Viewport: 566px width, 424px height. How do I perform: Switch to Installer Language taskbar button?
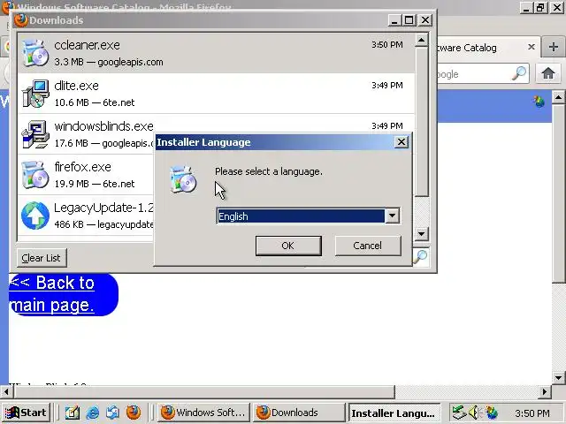[394, 413]
